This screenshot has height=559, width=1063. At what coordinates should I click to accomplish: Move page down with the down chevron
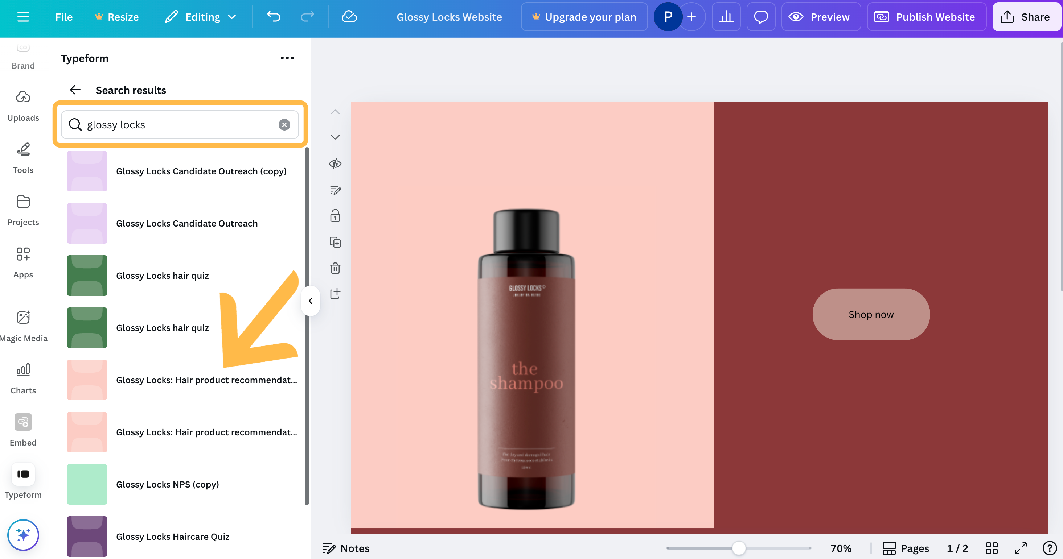click(335, 137)
